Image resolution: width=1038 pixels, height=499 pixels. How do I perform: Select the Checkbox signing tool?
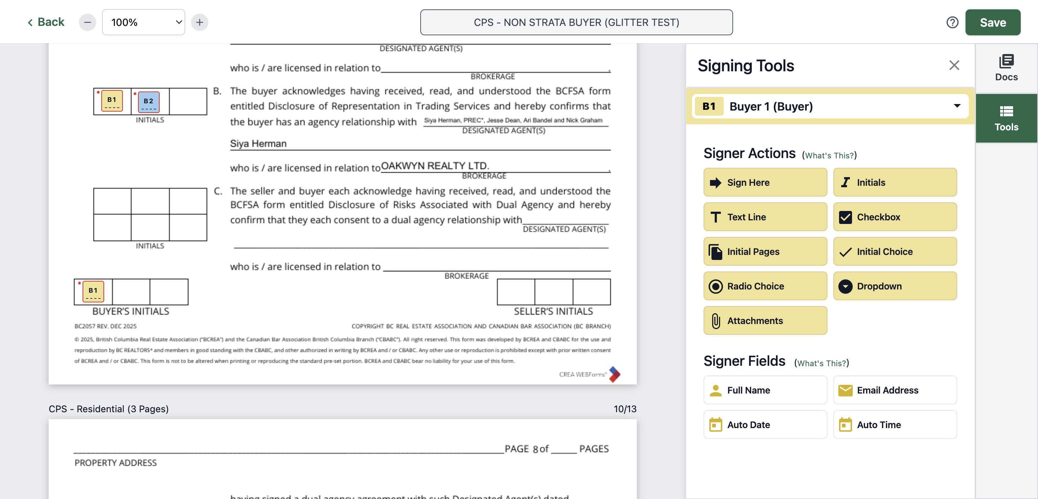895,217
